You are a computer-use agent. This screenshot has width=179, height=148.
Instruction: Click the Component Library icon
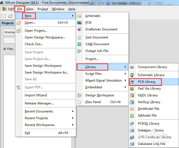tap(132, 67)
